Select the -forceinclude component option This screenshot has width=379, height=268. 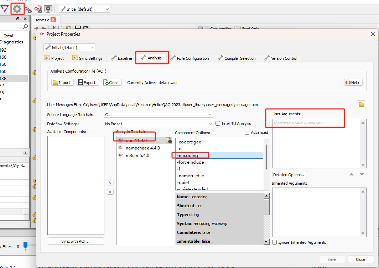coord(191,162)
